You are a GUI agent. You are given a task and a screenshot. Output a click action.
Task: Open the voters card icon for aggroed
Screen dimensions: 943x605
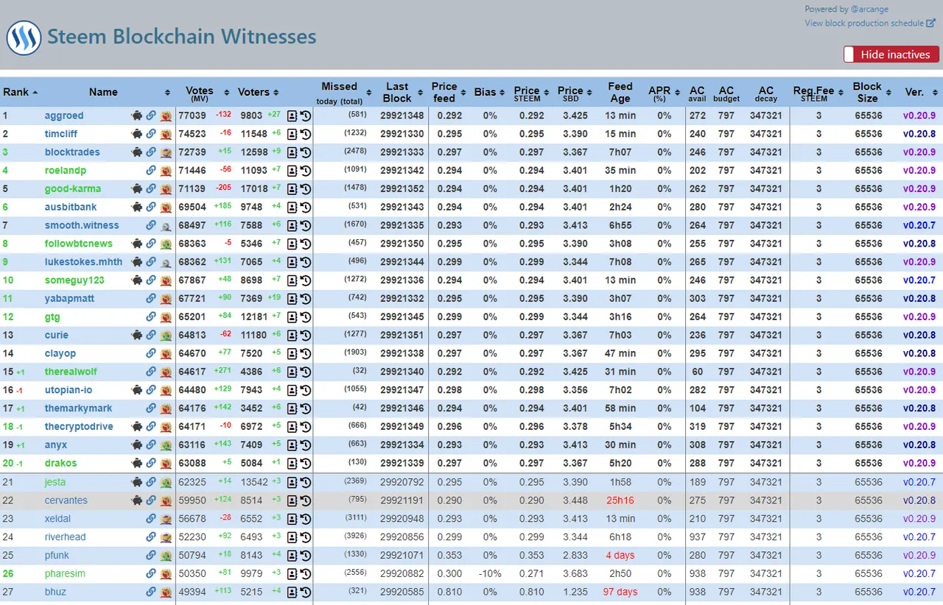292,116
